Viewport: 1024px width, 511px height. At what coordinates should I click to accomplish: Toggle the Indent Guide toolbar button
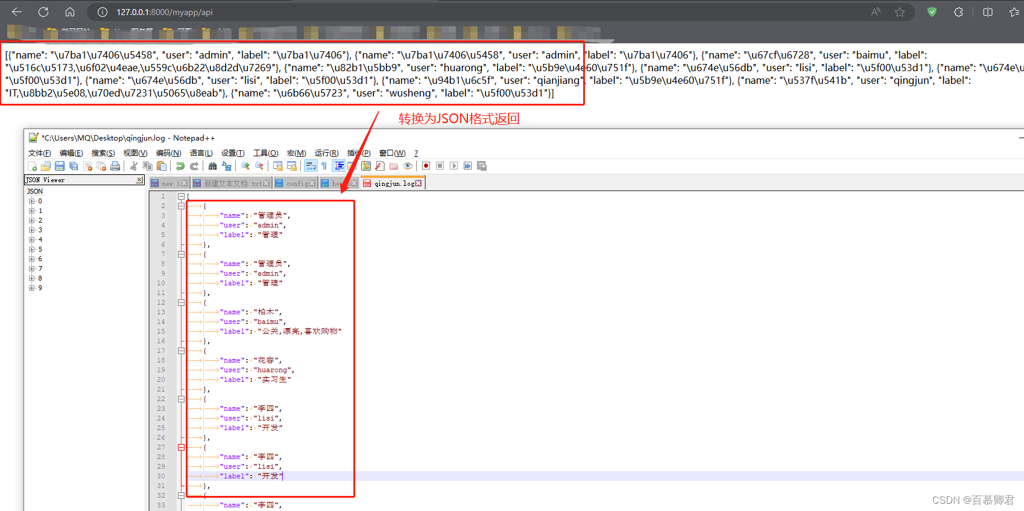click(x=339, y=166)
